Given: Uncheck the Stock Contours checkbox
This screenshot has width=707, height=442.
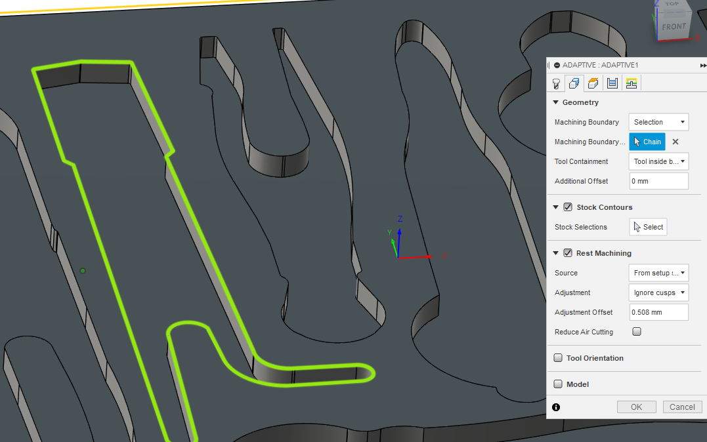Looking at the screenshot, I should click(568, 207).
